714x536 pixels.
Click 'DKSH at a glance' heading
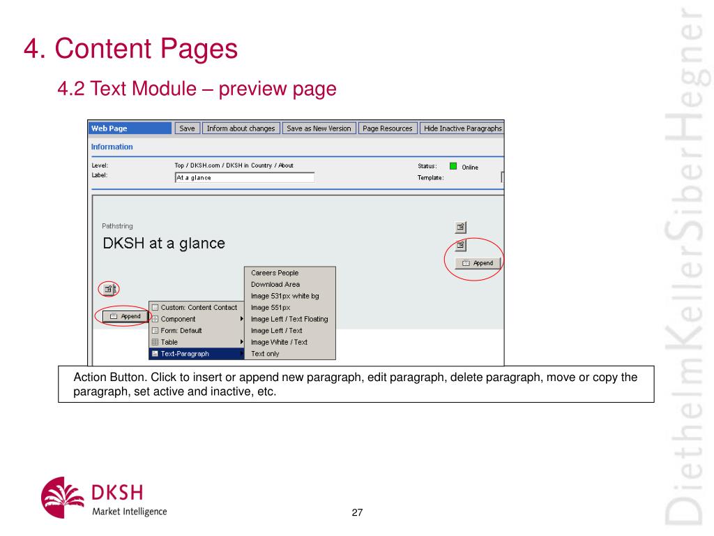[164, 244]
